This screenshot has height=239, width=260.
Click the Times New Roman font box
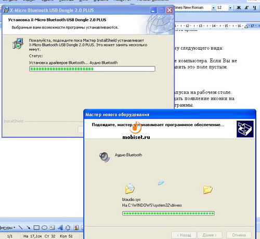pyautogui.click(x=193, y=8)
